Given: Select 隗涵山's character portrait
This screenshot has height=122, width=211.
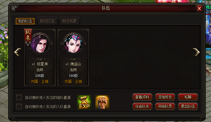Looking at the screenshot, I should pos(73,43).
